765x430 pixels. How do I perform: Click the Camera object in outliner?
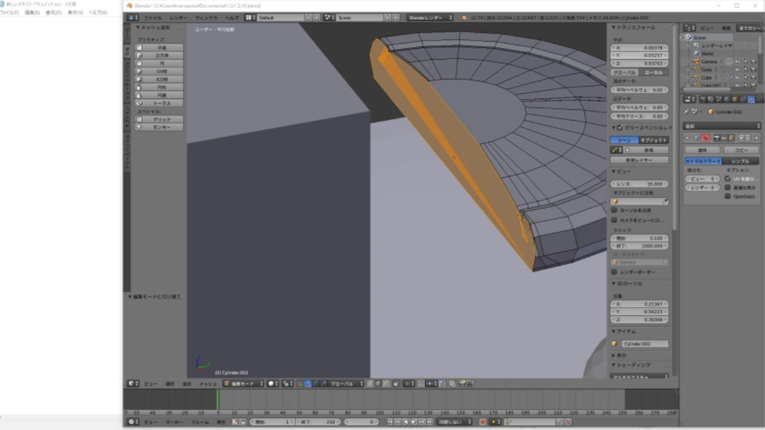[x=708, y=61]
